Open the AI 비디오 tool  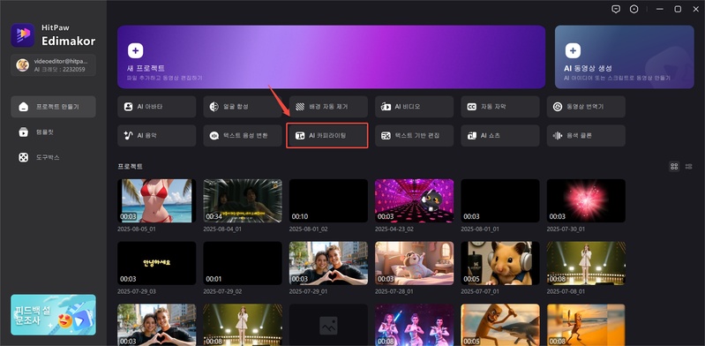[x=414, y=107]
